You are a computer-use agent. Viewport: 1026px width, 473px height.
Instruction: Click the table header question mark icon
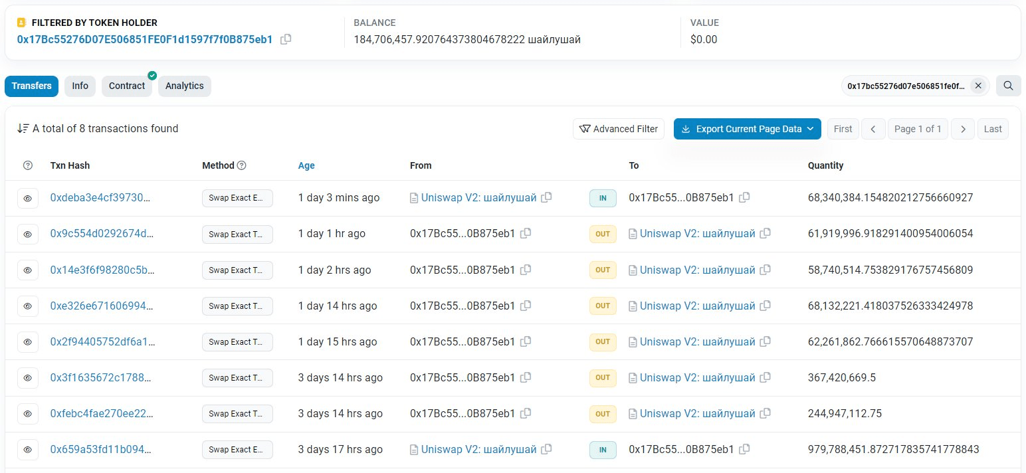click(x=28, y=165)
